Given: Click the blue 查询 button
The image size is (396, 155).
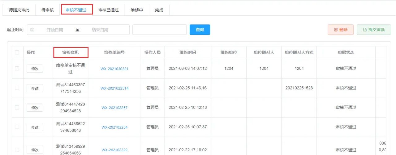Looking at the screenshot, I should (x=200, y=30).
